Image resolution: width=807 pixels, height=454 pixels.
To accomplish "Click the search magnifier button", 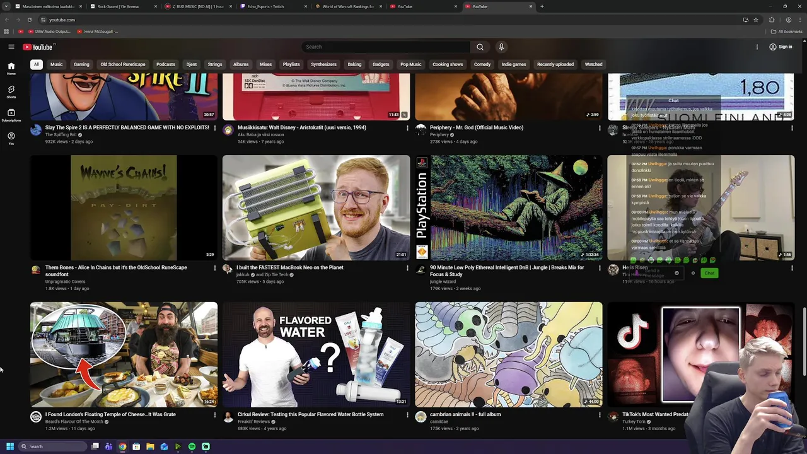I will pos(480,47).
